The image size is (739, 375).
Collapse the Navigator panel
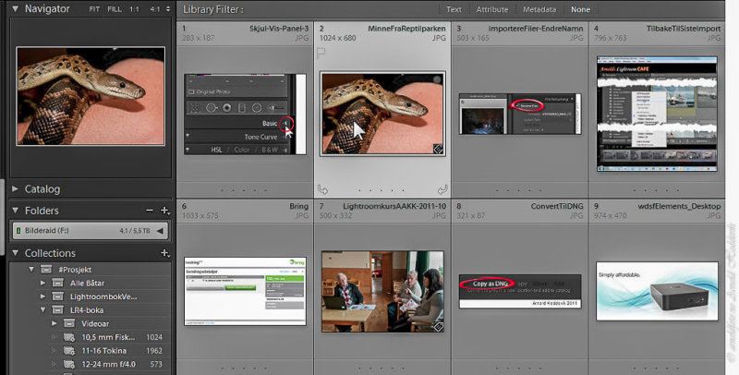(15, 8)
